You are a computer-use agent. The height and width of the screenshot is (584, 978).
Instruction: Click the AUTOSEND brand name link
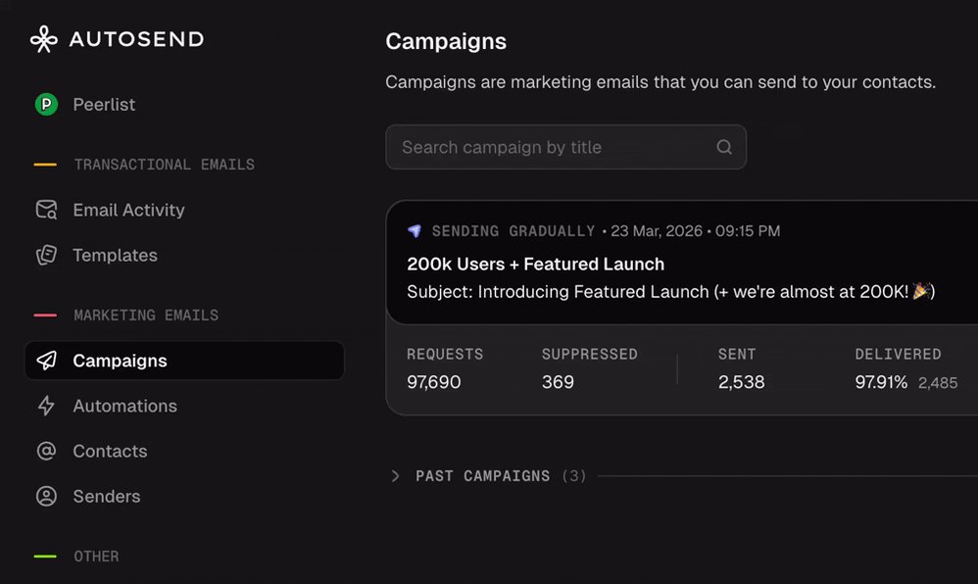[136, 39]
